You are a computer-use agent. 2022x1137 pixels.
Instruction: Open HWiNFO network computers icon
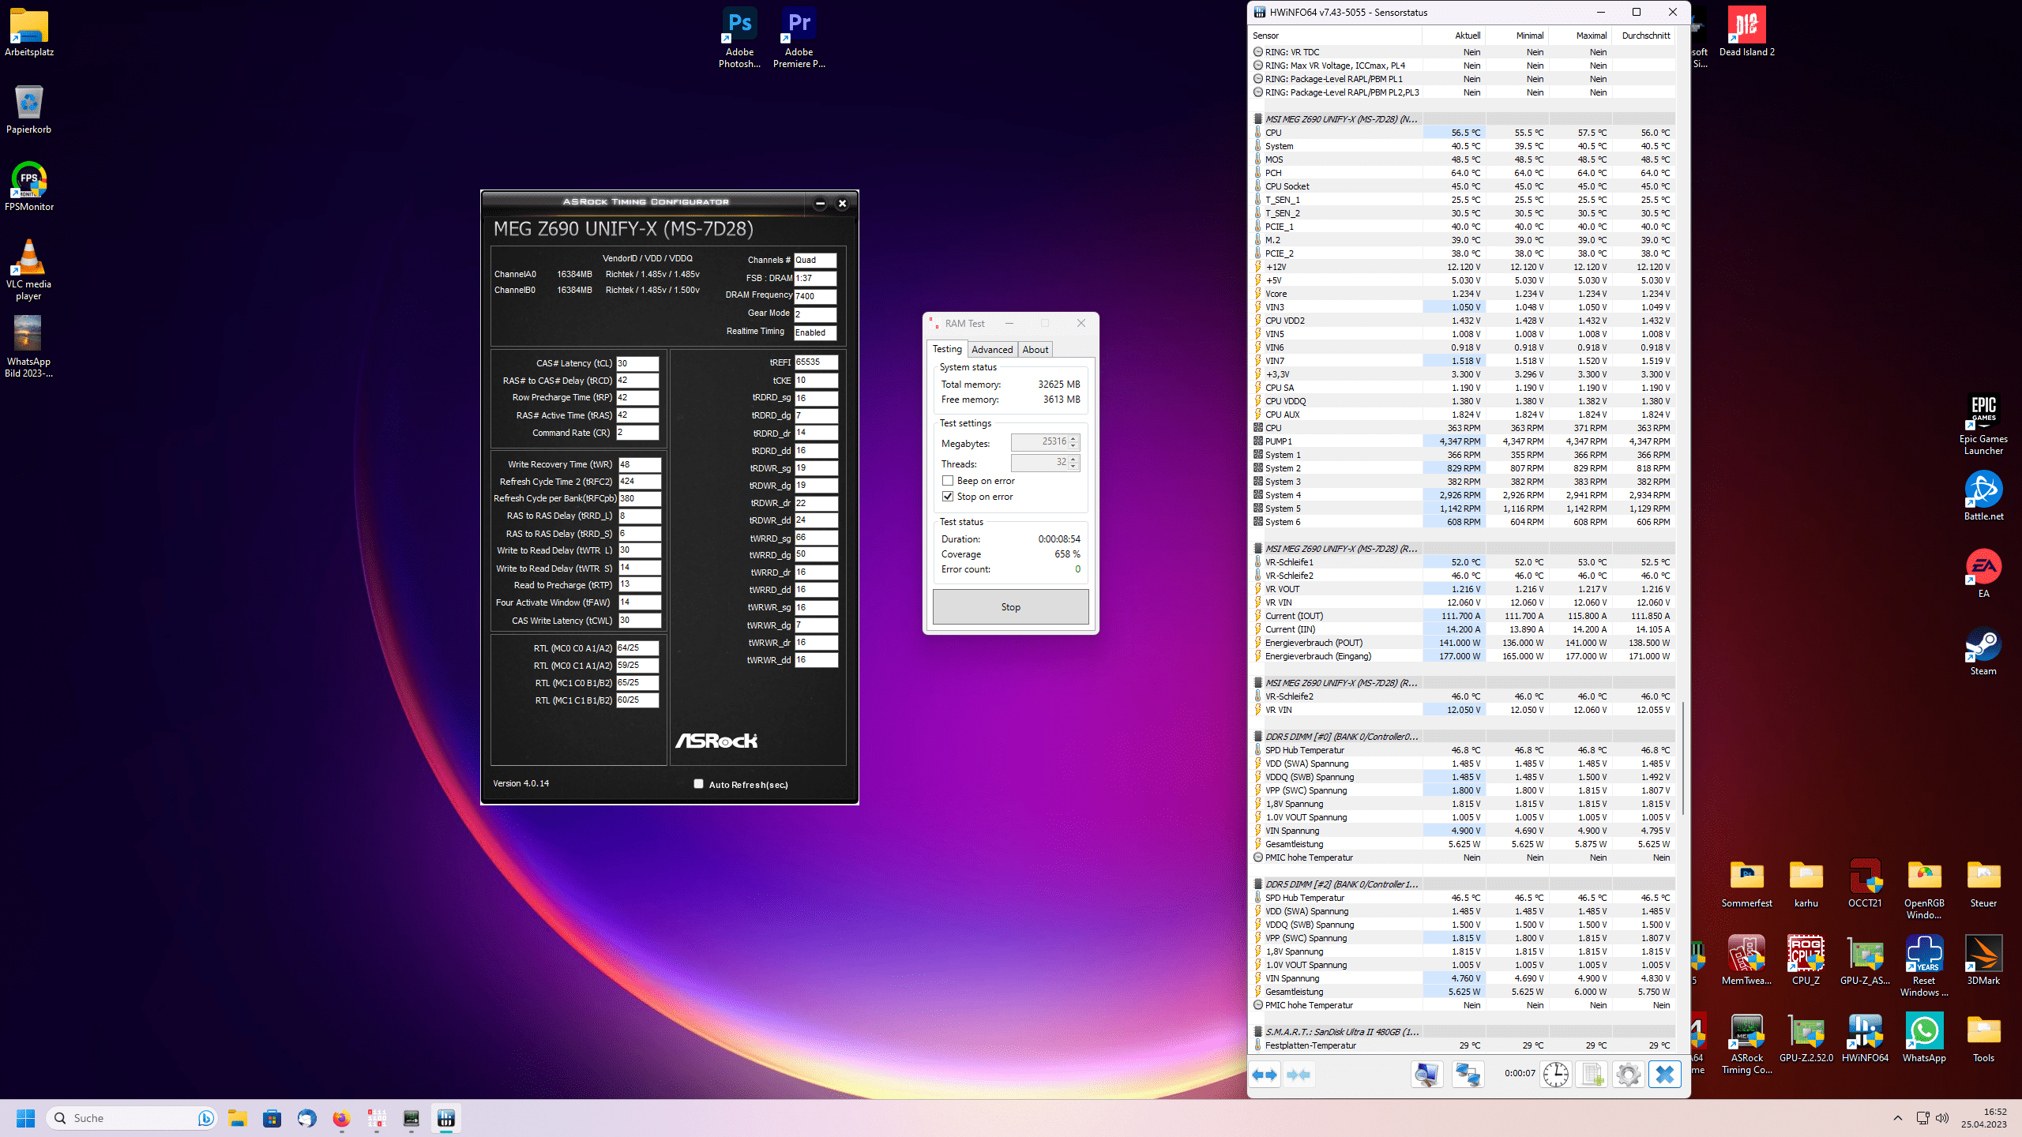1468,1075
